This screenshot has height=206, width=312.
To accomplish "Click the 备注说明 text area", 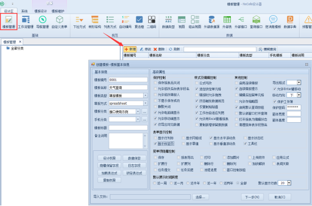I will (126, 141).
